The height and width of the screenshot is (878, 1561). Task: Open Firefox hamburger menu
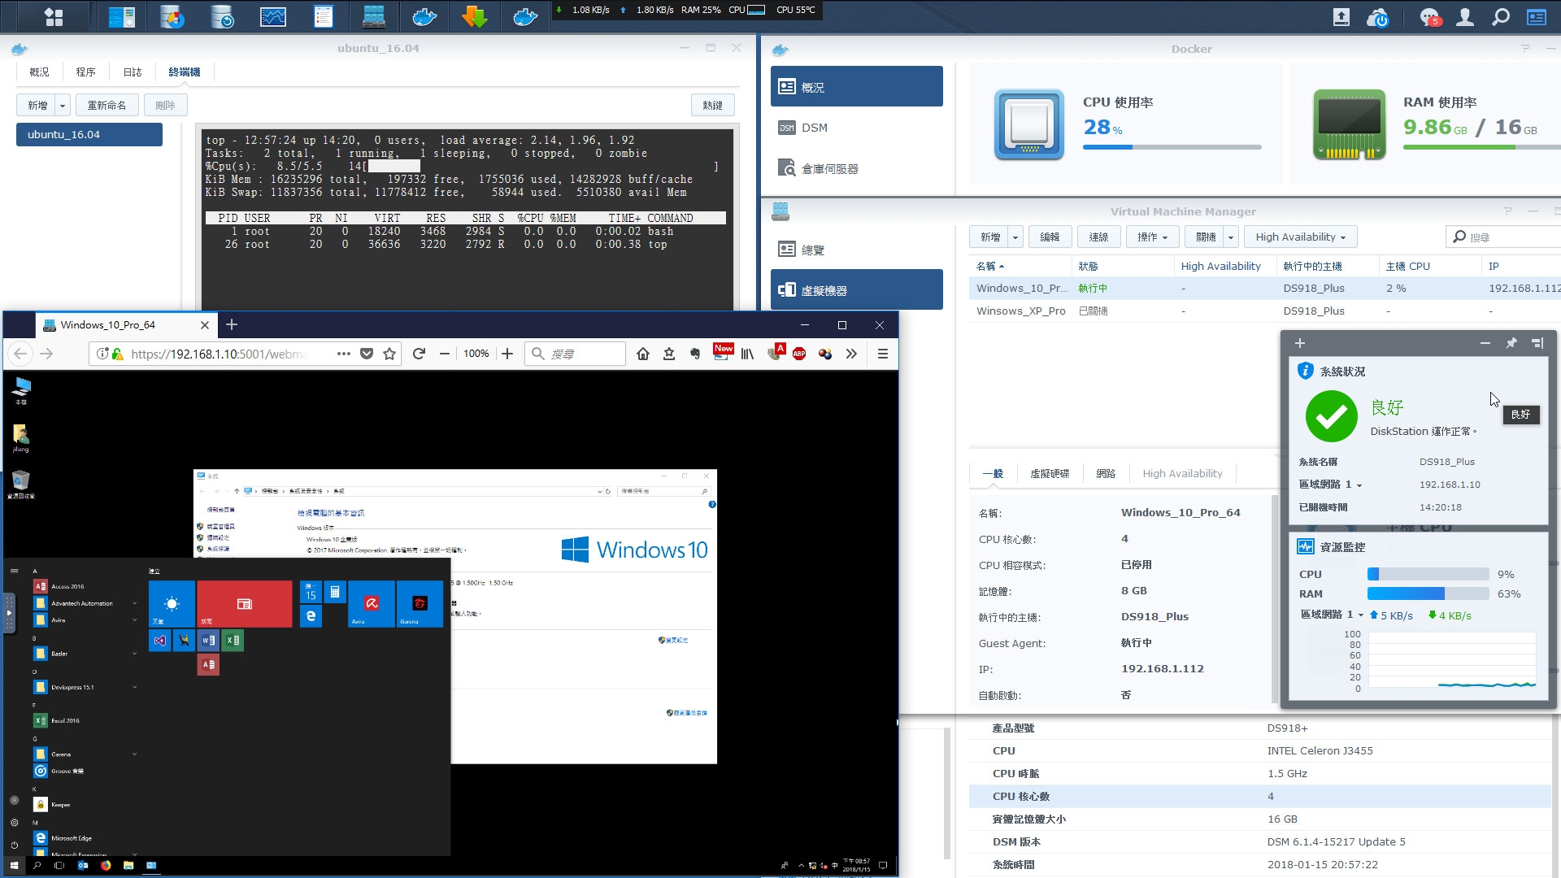coord(882,354)
